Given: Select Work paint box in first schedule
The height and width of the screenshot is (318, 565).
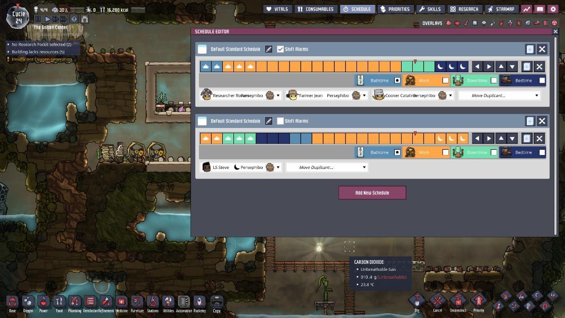Looking at the screenshot, I should point(446,80).
